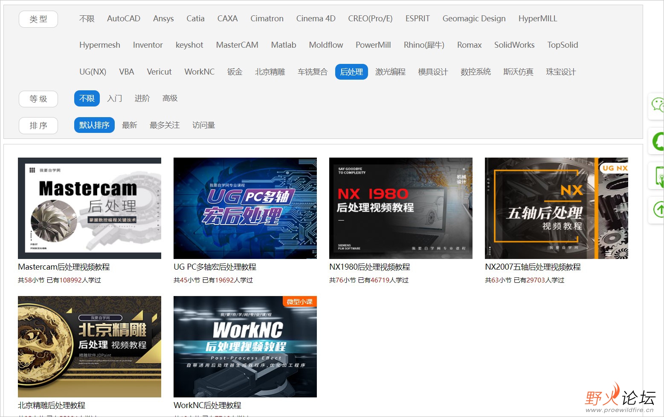Filter by 数控系统
The width and height of the screenshot is (664, 417).
476,72
